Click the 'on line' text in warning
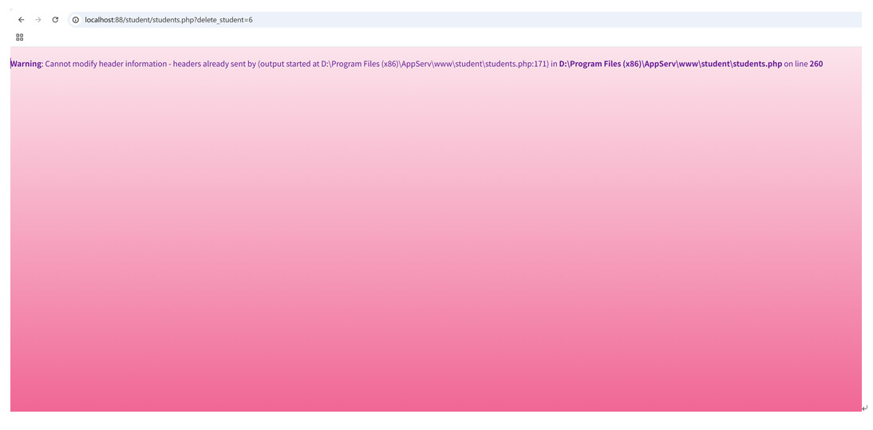 (796, 64)
